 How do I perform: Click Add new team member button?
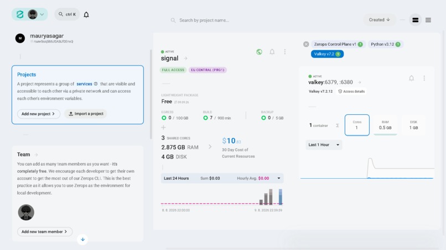coord(45,232)
